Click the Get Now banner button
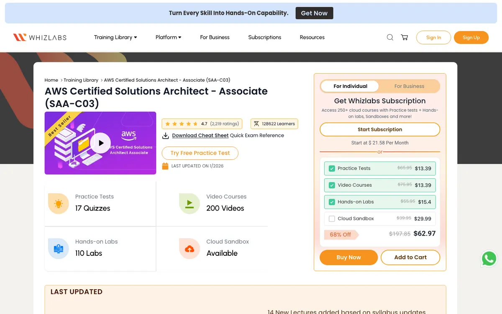Image resolution: width=502 pixels, height=314 pixels. (x=314, y=13)
